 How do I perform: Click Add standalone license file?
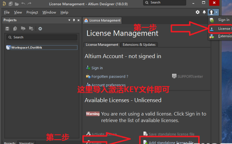(x=171, y=142)
